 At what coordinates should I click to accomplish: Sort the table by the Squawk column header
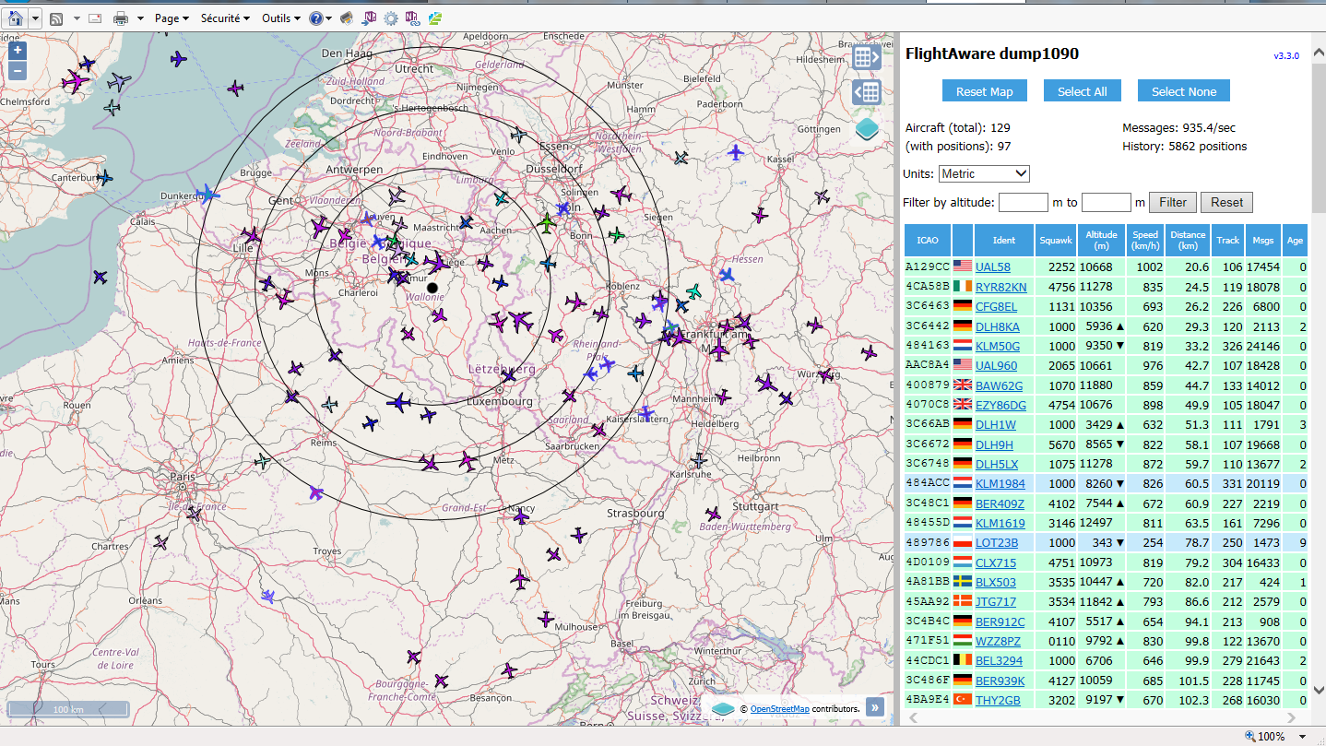1056,240
